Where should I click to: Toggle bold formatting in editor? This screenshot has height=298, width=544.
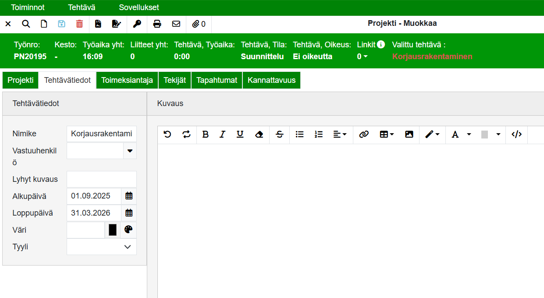(x=205, y=135)
